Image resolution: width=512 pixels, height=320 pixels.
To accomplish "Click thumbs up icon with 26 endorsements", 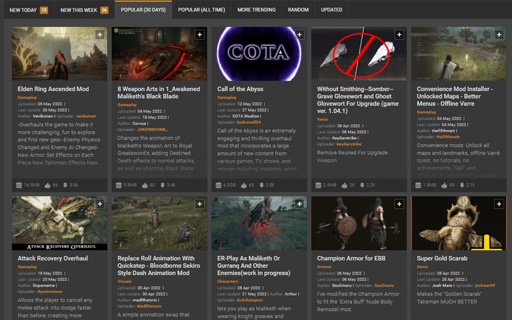I will (344, 185).
